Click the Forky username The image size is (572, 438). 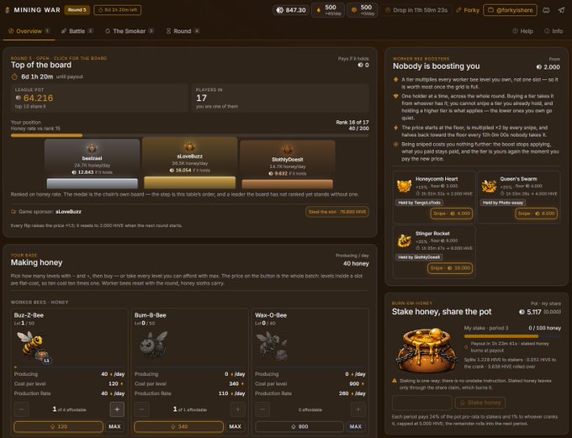point(471,10)
